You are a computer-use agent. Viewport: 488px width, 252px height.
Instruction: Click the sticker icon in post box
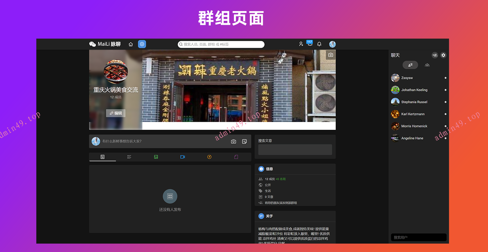coord(244,142)
